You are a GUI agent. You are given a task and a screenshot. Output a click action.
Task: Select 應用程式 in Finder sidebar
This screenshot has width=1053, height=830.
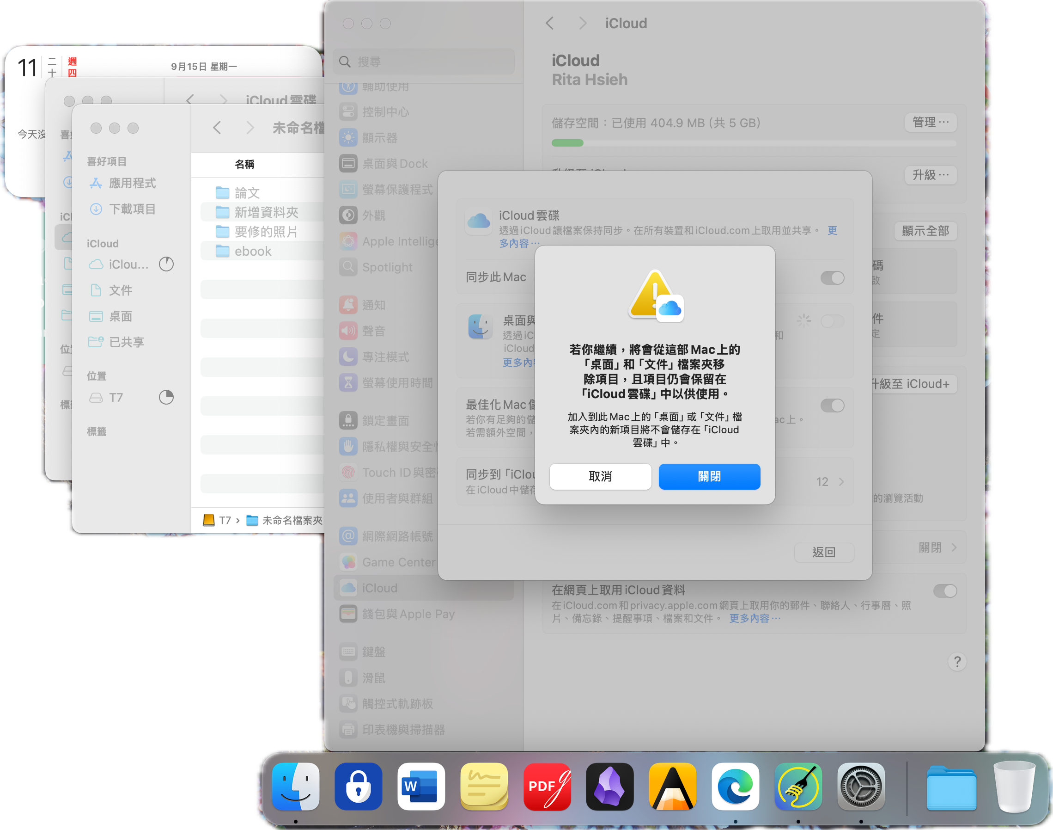tap(132, 183)
